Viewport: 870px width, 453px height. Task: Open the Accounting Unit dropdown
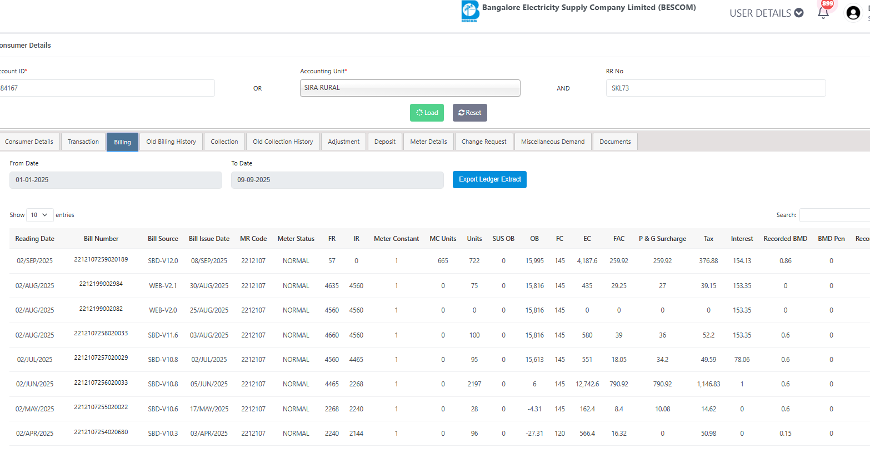(x=410, y=88)
